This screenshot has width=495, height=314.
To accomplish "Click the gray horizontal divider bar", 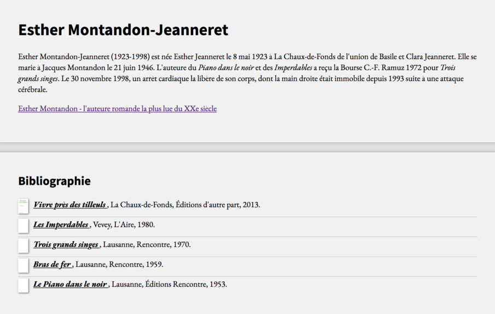I will (x=247, y=147).
